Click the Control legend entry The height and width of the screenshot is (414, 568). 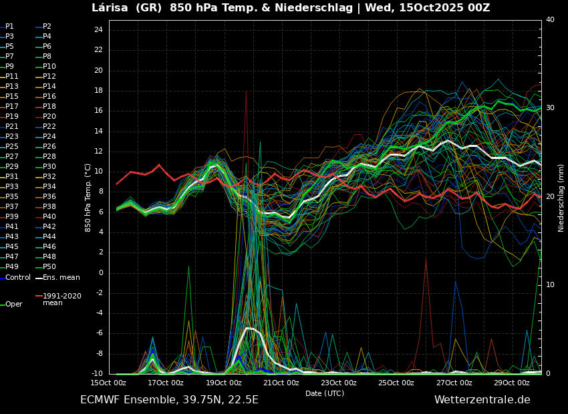tap(17, 277)
